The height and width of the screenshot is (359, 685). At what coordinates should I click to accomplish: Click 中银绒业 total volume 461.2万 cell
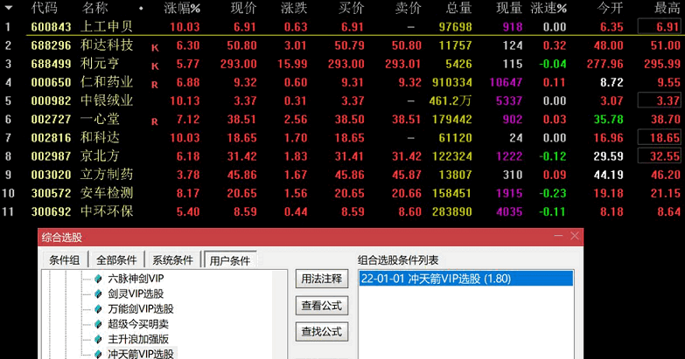[450, 100]
